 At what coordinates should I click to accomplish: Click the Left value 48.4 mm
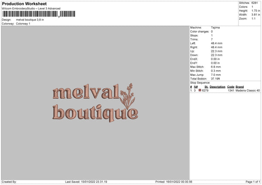[x=217, y=43]
